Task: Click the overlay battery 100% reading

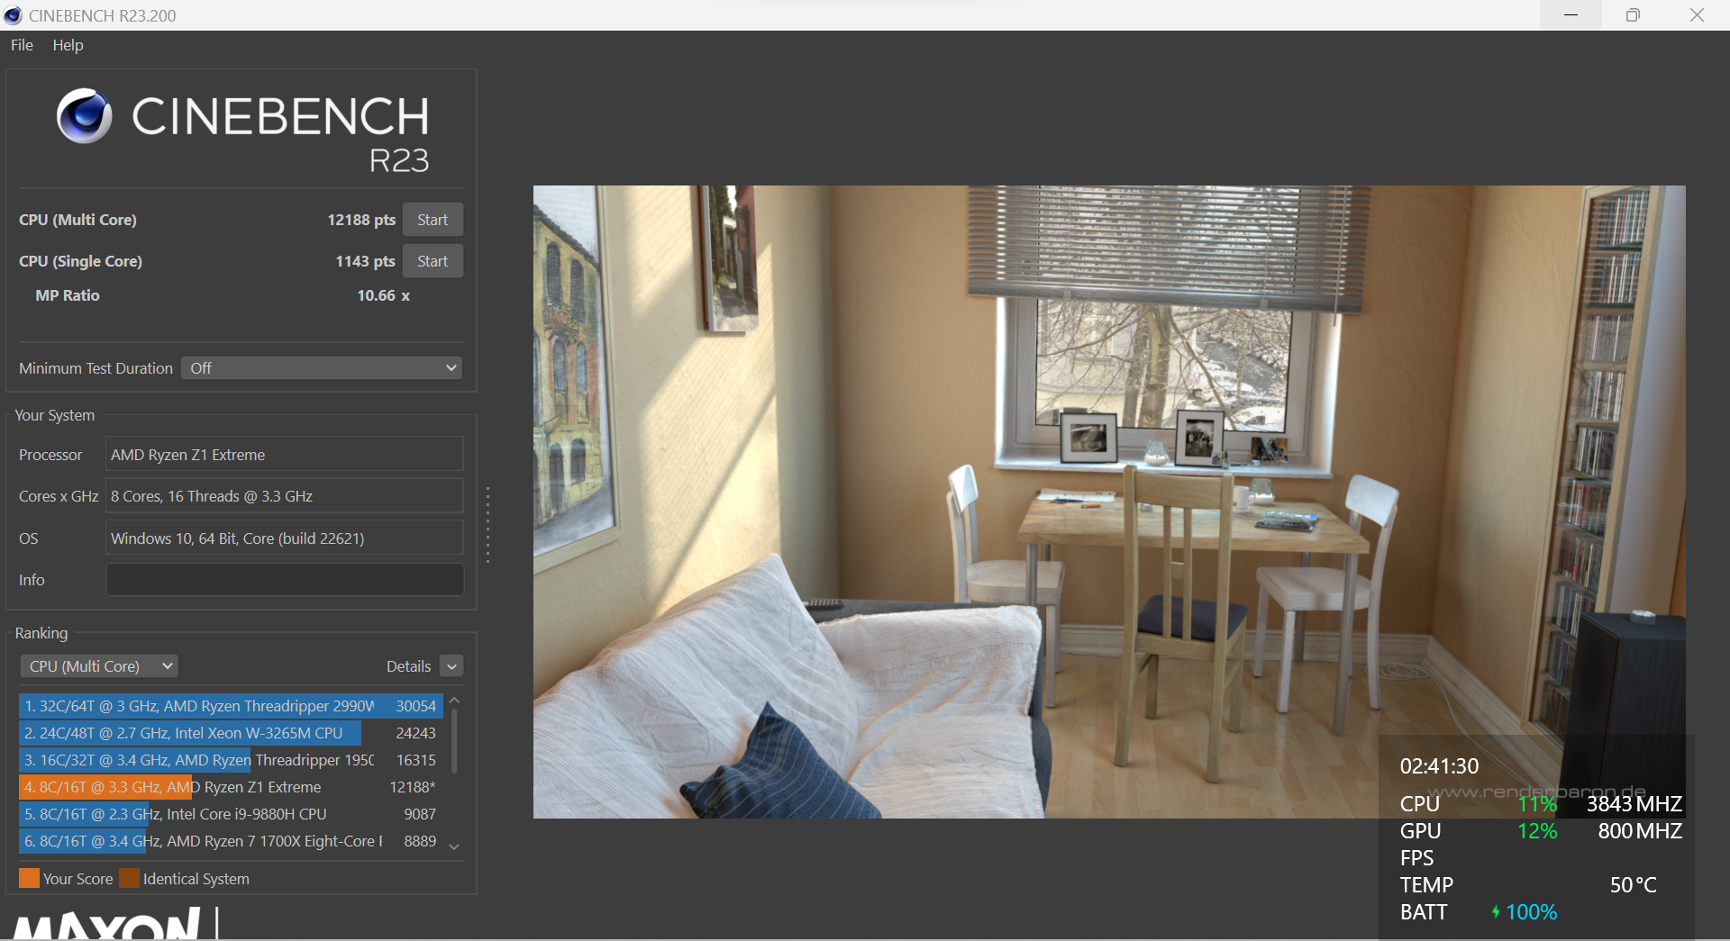Action: 1532,912
